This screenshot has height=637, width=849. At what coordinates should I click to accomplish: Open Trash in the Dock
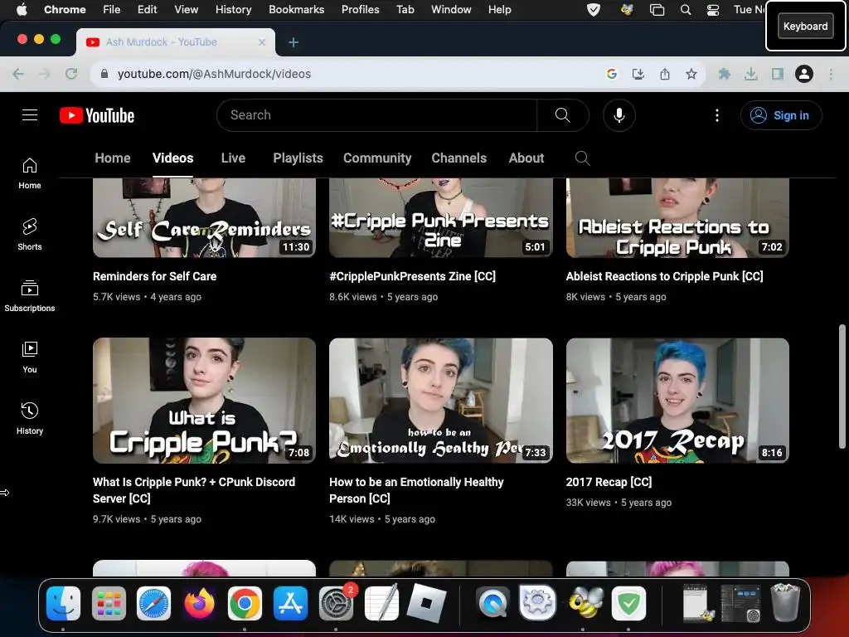(784, 602)
